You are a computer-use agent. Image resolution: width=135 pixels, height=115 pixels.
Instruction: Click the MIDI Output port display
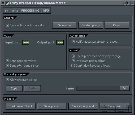[x=60, y=42]
